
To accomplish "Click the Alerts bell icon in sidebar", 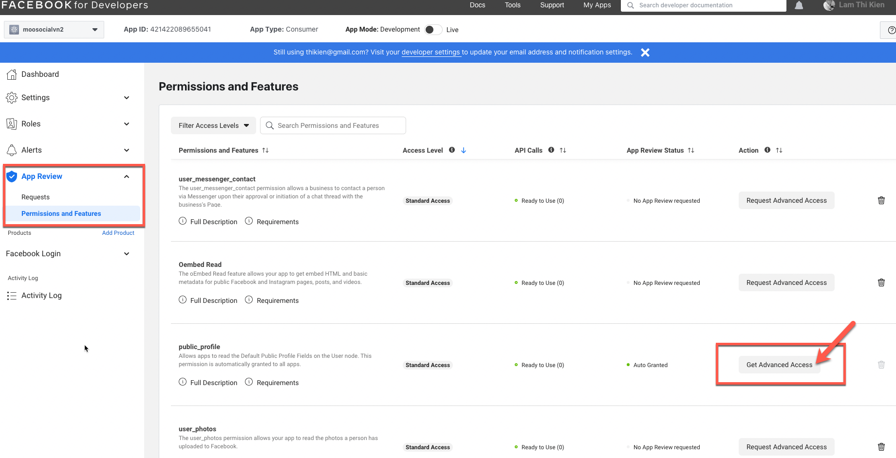I will tap(12, 150).
